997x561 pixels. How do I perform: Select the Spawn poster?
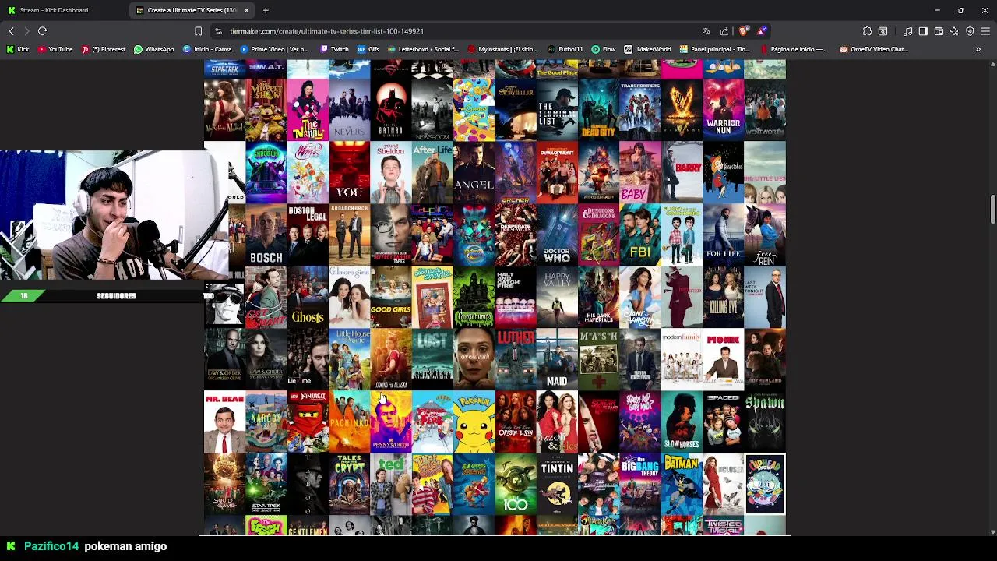tap(765, 422)
